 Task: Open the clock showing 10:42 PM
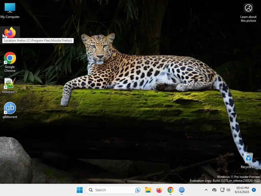coord(242,190)
